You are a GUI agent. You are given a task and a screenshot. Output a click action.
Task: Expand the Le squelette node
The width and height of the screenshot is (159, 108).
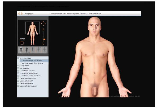coord(18,65)
